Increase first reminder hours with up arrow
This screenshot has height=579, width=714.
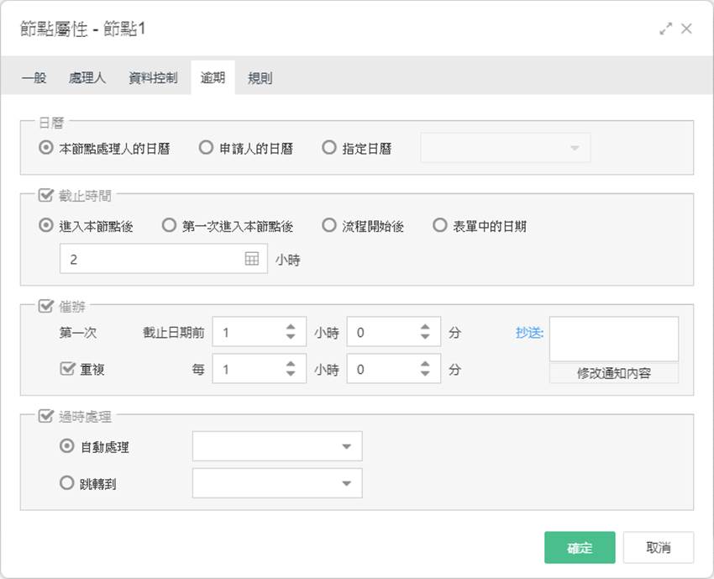tap(291, 327)
